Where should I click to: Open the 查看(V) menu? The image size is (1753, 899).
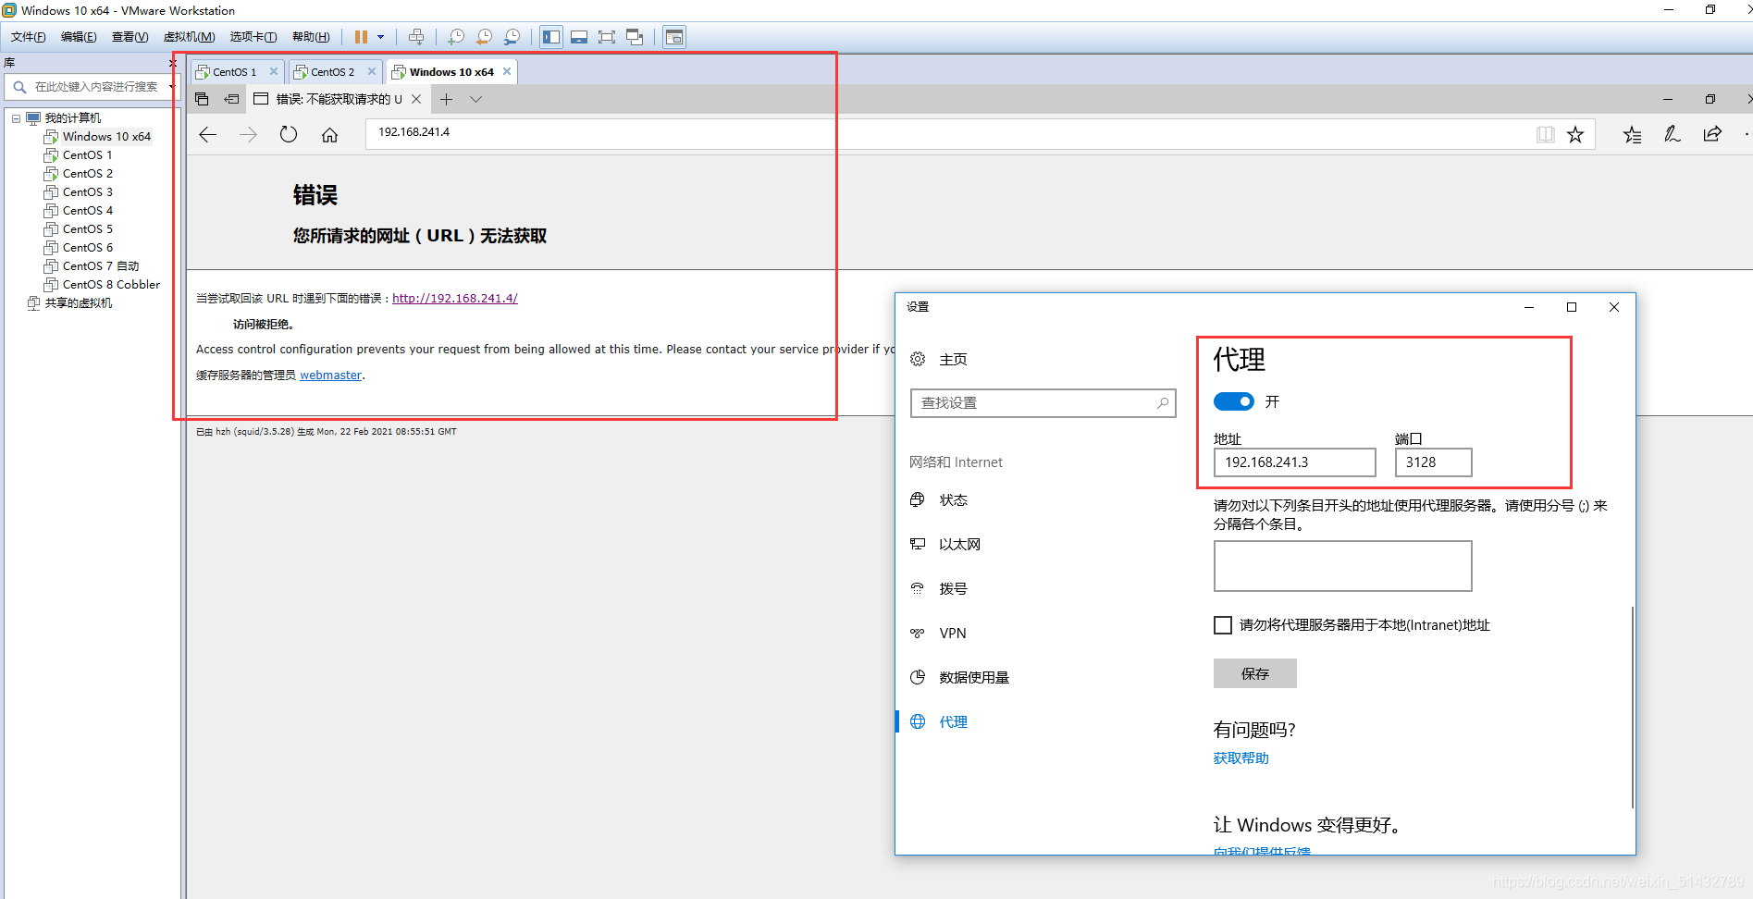click(130, 37)
